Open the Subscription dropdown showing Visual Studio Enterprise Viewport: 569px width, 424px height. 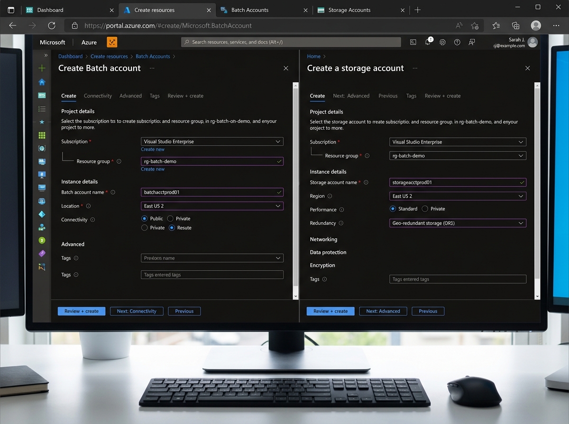pos(212,141)
